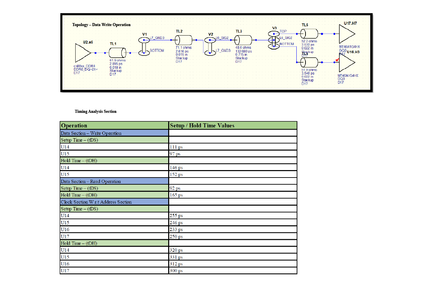Click the U17.H7 receiver triangle
434x289 pixels.
pos(347,34)
